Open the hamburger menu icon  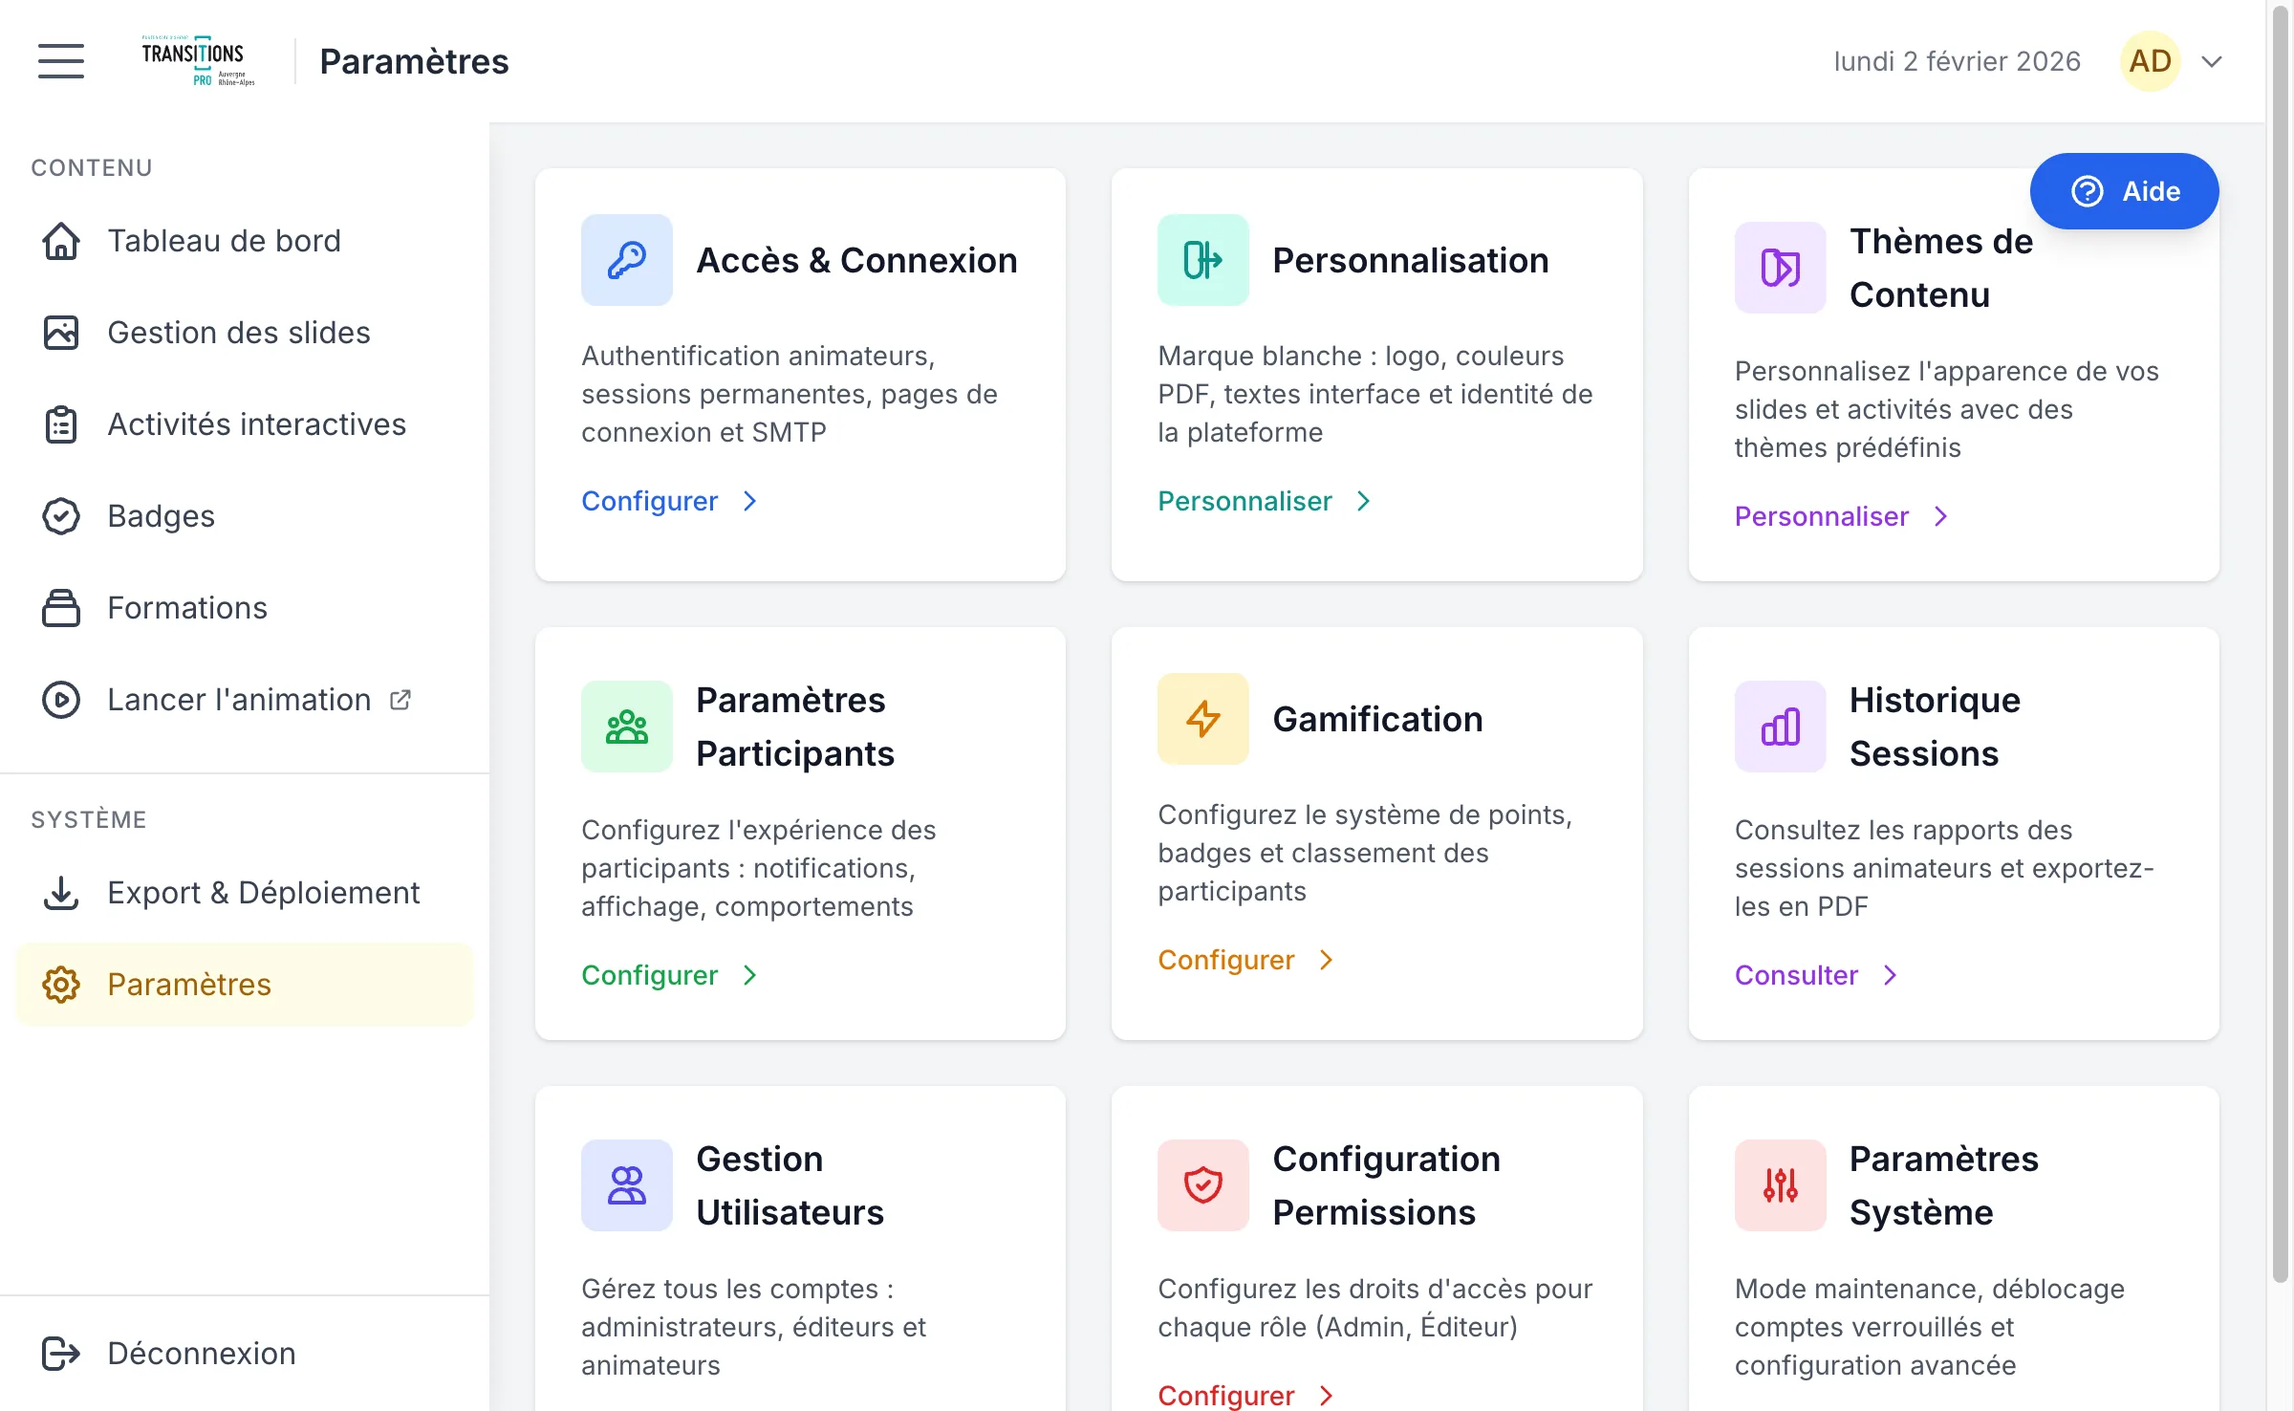point(61,61)
